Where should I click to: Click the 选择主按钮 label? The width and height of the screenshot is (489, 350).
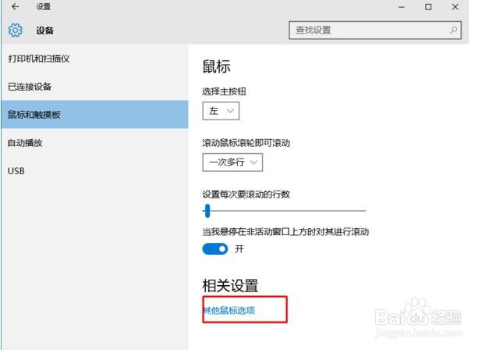point(225,91)
